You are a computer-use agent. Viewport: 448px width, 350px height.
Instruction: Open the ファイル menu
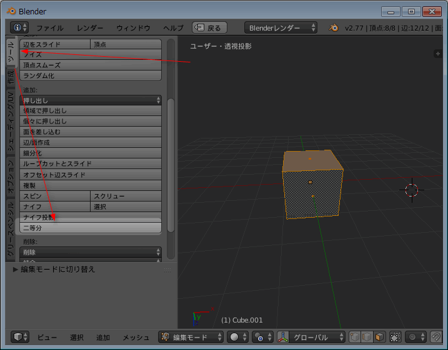coord(50,28)
